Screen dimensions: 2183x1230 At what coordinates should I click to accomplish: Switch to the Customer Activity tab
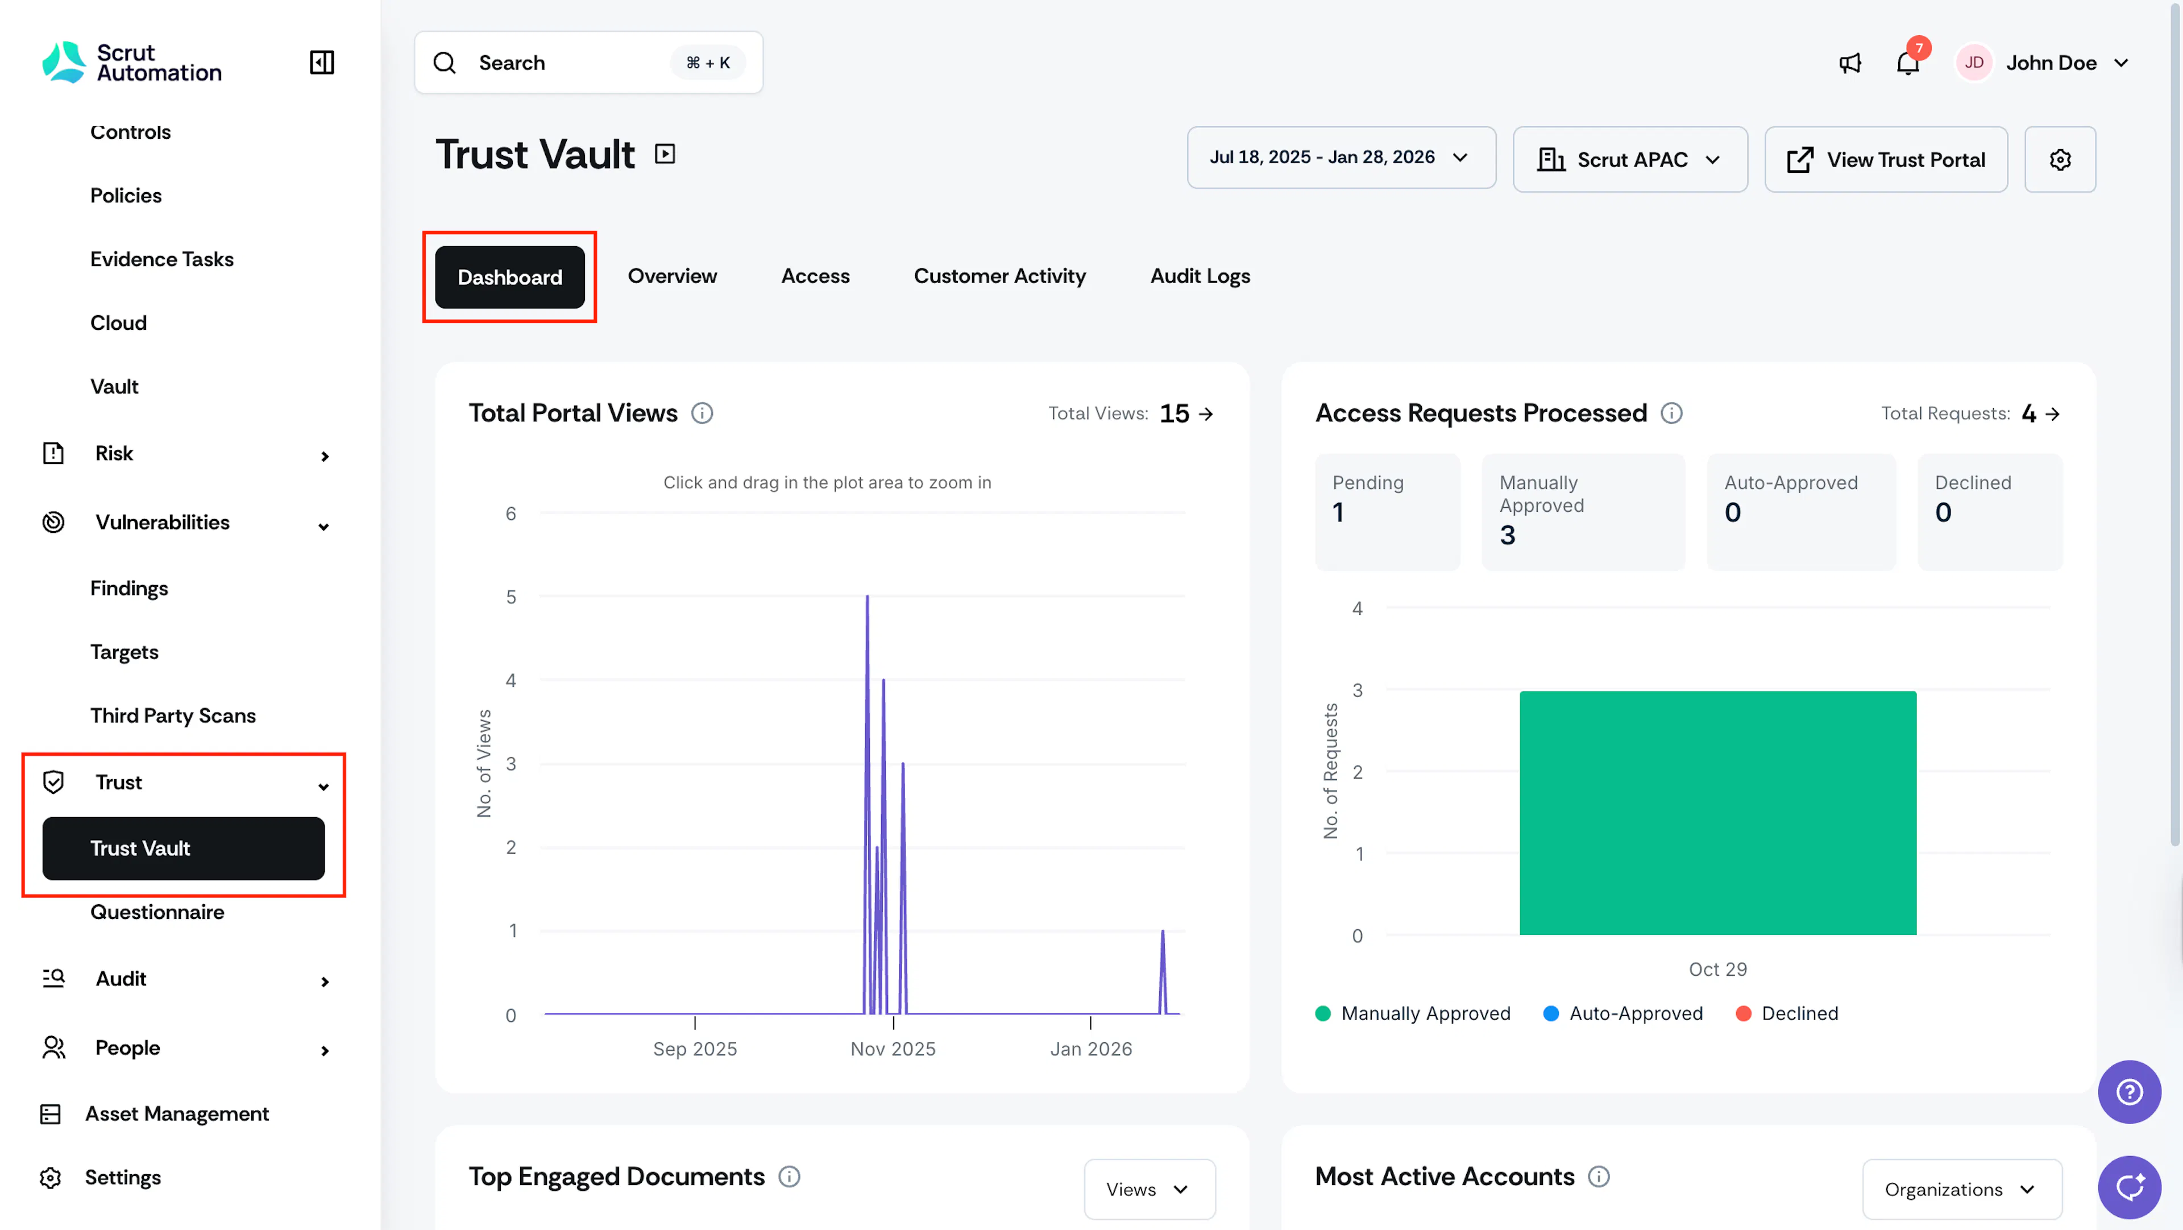click(999, 276)
